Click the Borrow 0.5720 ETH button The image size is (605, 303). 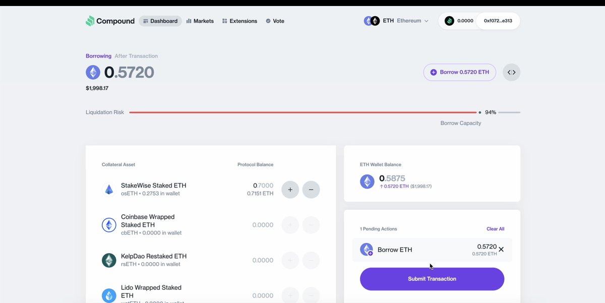click(459, 72)
